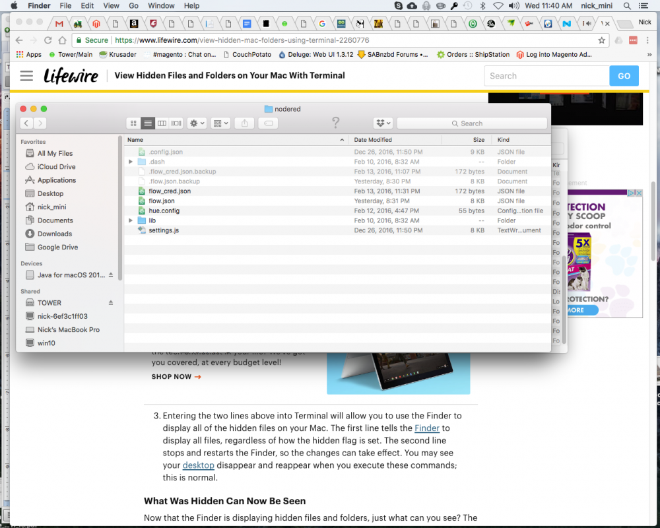Reload the Chrome page
Image resolution: width=660 pixels, height=528 pixels.
(x=48, y=40)
